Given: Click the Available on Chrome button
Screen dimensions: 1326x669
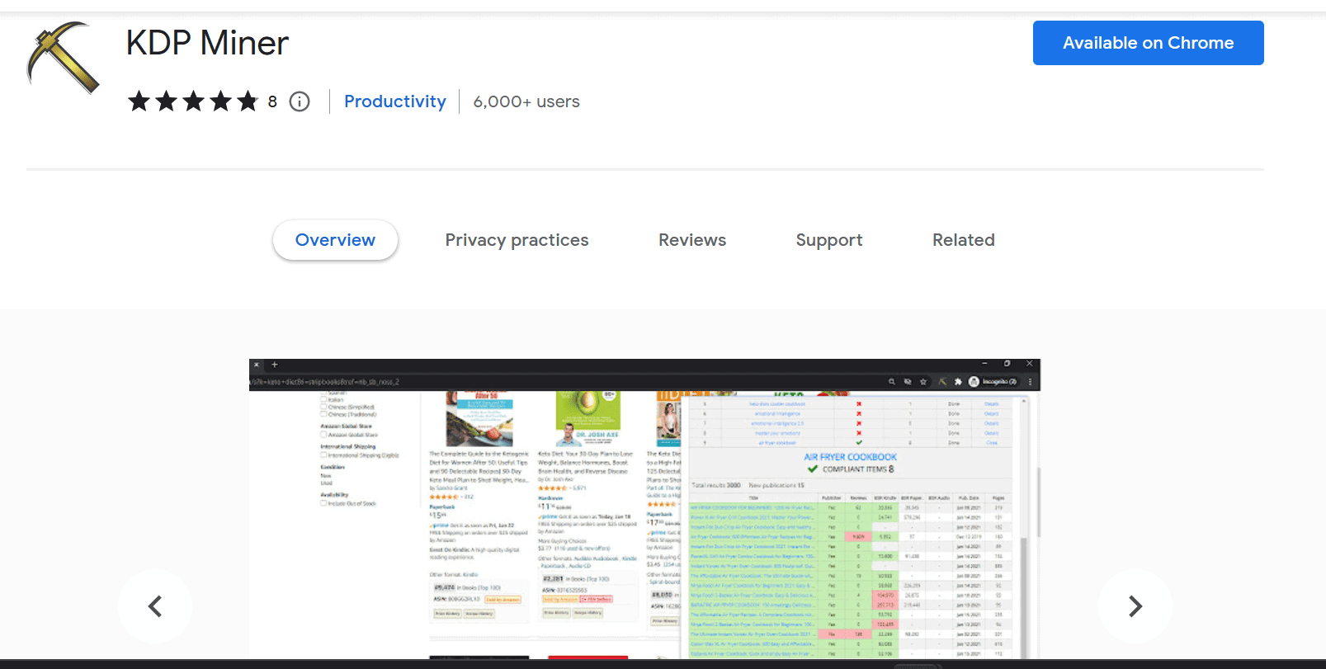Looking at the screenshot, I should point(1148,43).
